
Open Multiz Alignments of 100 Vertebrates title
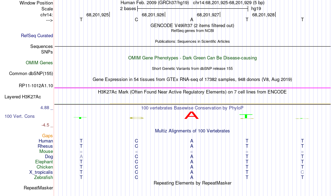coord(192,131)
